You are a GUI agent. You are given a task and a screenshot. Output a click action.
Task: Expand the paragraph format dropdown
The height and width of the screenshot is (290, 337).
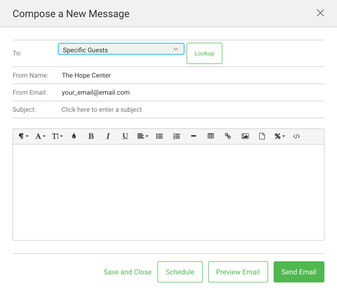(x=24, y=136)
